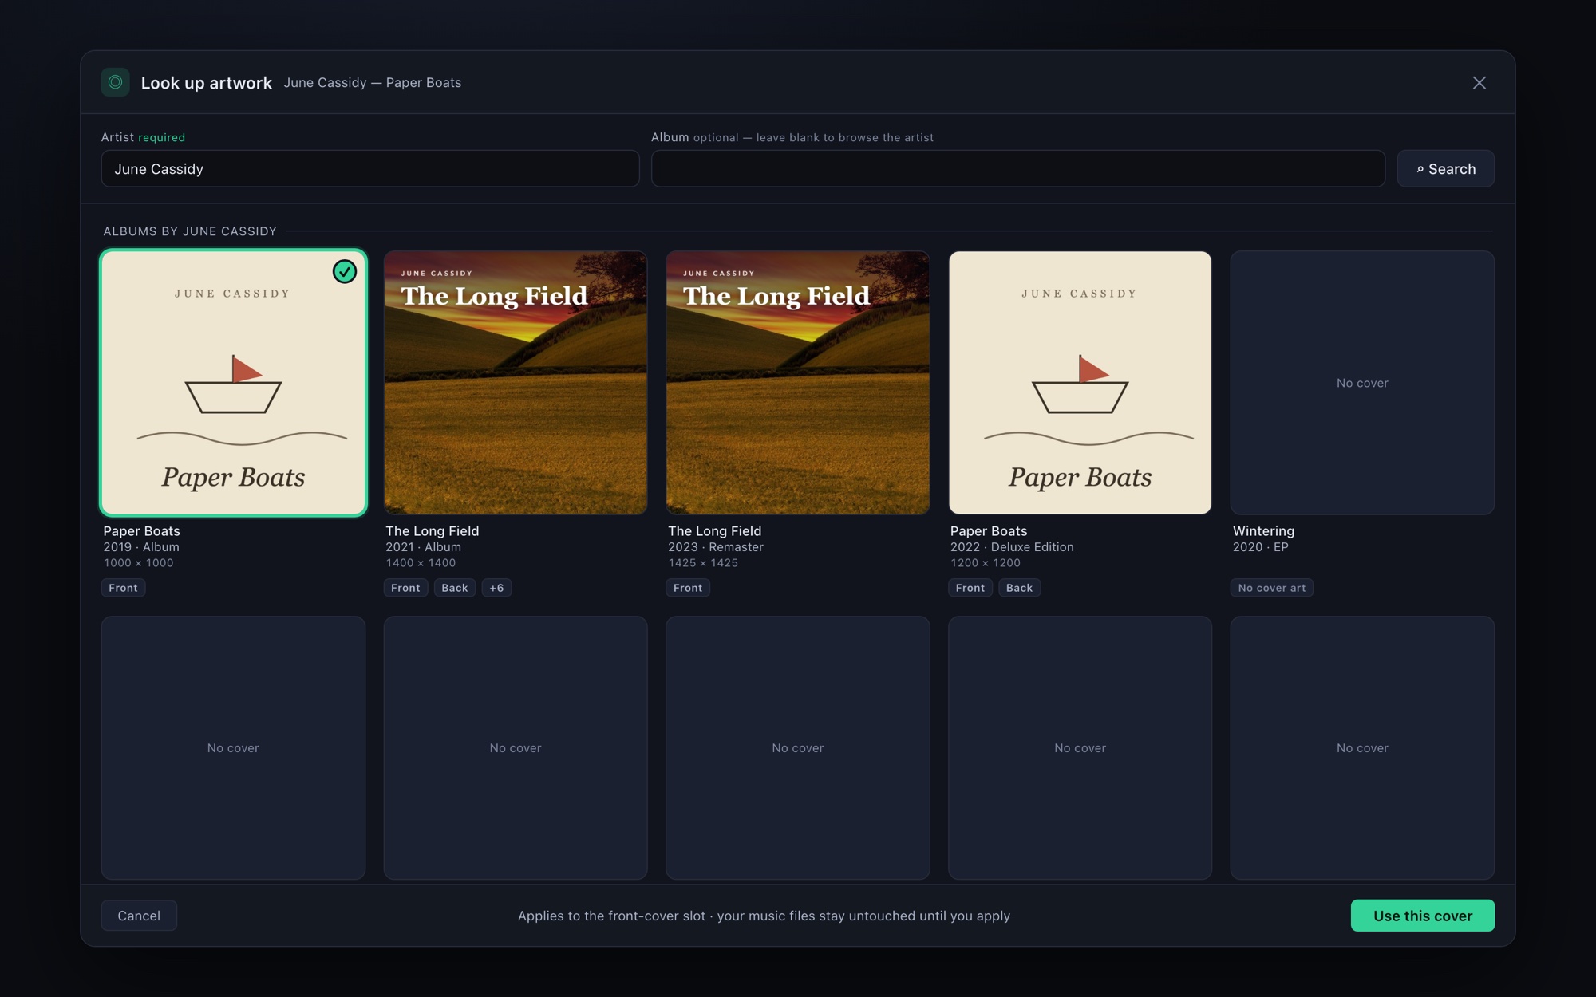Click the '2021 · Album' text
The width and height of the screenshot is (1596, 997).
coord(424,547)
